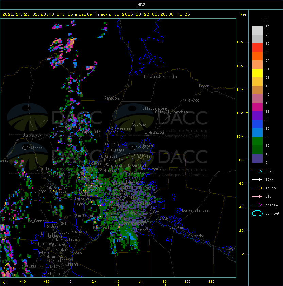Click the white 30HM arrow legend icon
283x286 pixels.
click(257, 179)
